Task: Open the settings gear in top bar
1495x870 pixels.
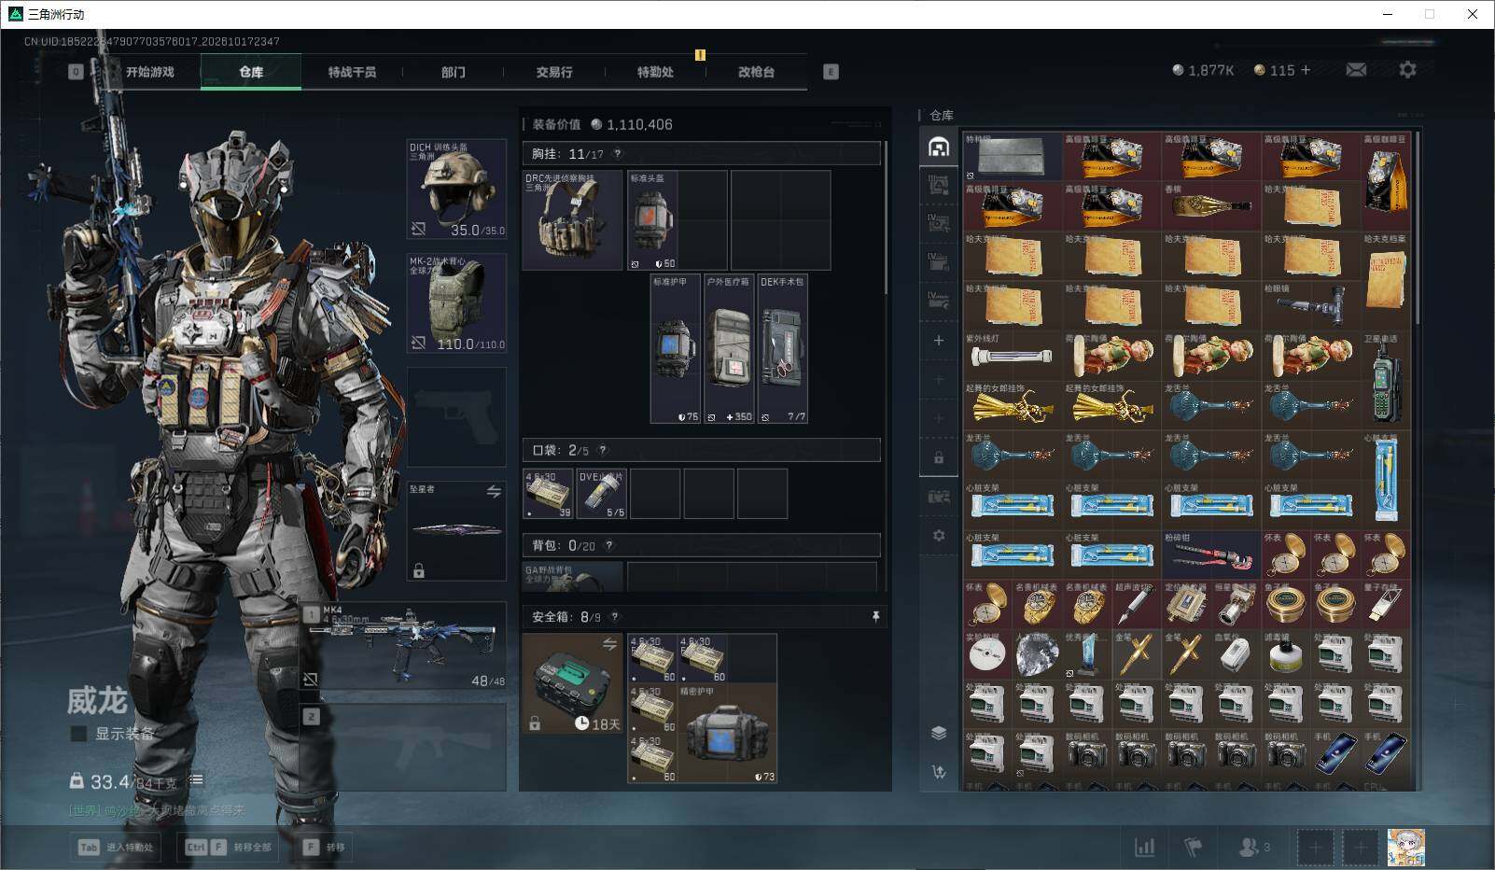Action: 1407,70
